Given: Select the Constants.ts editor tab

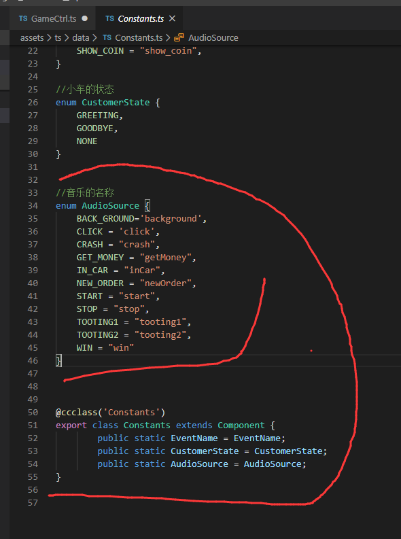Looking at the screenshot, I should [139, 18].
